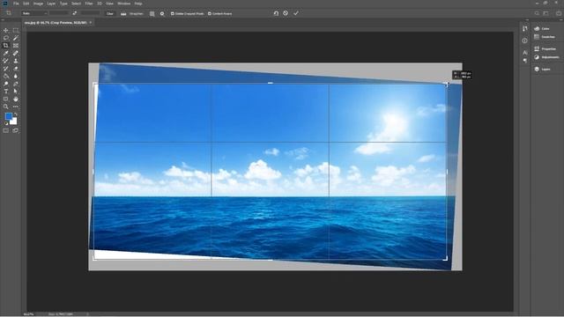564x317 pixels.
Task: Click the white background color swatch
Action: [14, 122]
